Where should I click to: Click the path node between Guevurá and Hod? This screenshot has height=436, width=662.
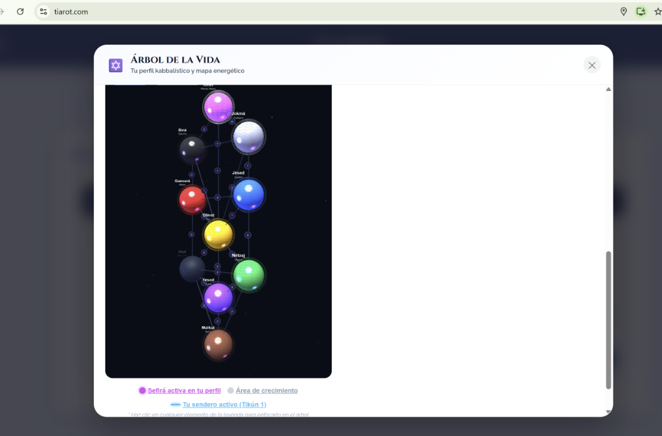point(191,234)
